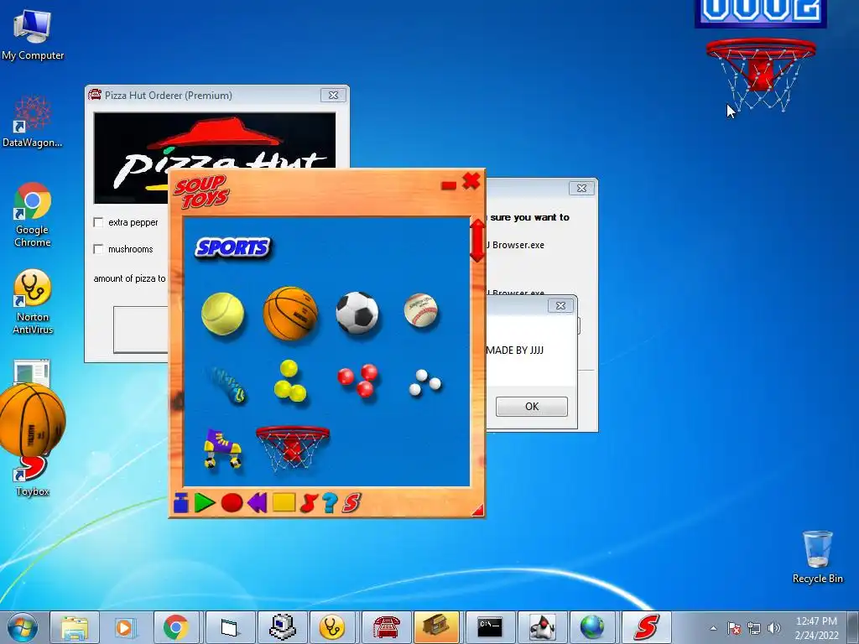Click the SPORTS category heading
Viewport: 859px width, 644px height.
coord(232,247)
